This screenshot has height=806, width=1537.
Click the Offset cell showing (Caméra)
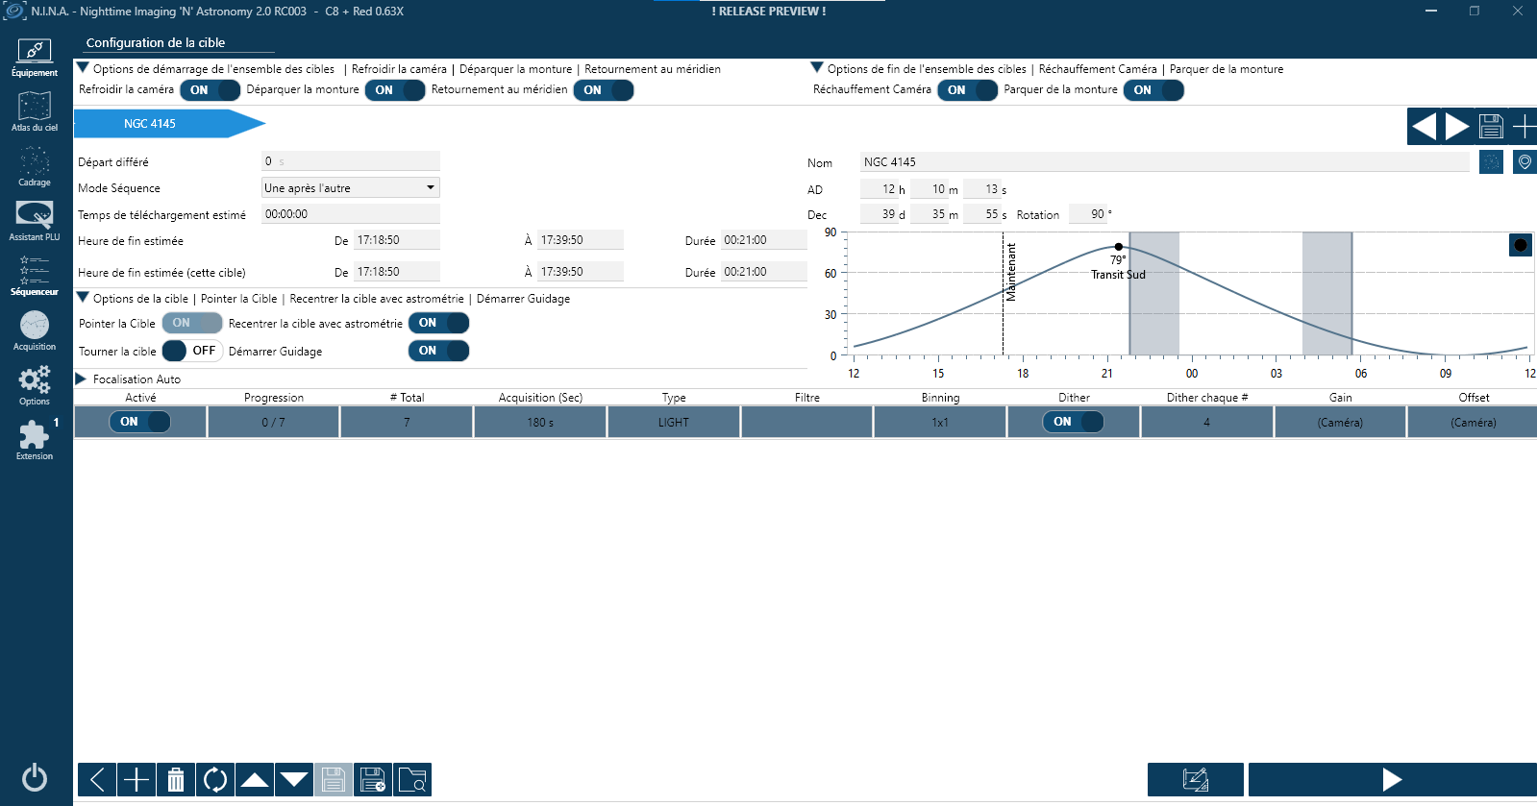point(1474,423)
